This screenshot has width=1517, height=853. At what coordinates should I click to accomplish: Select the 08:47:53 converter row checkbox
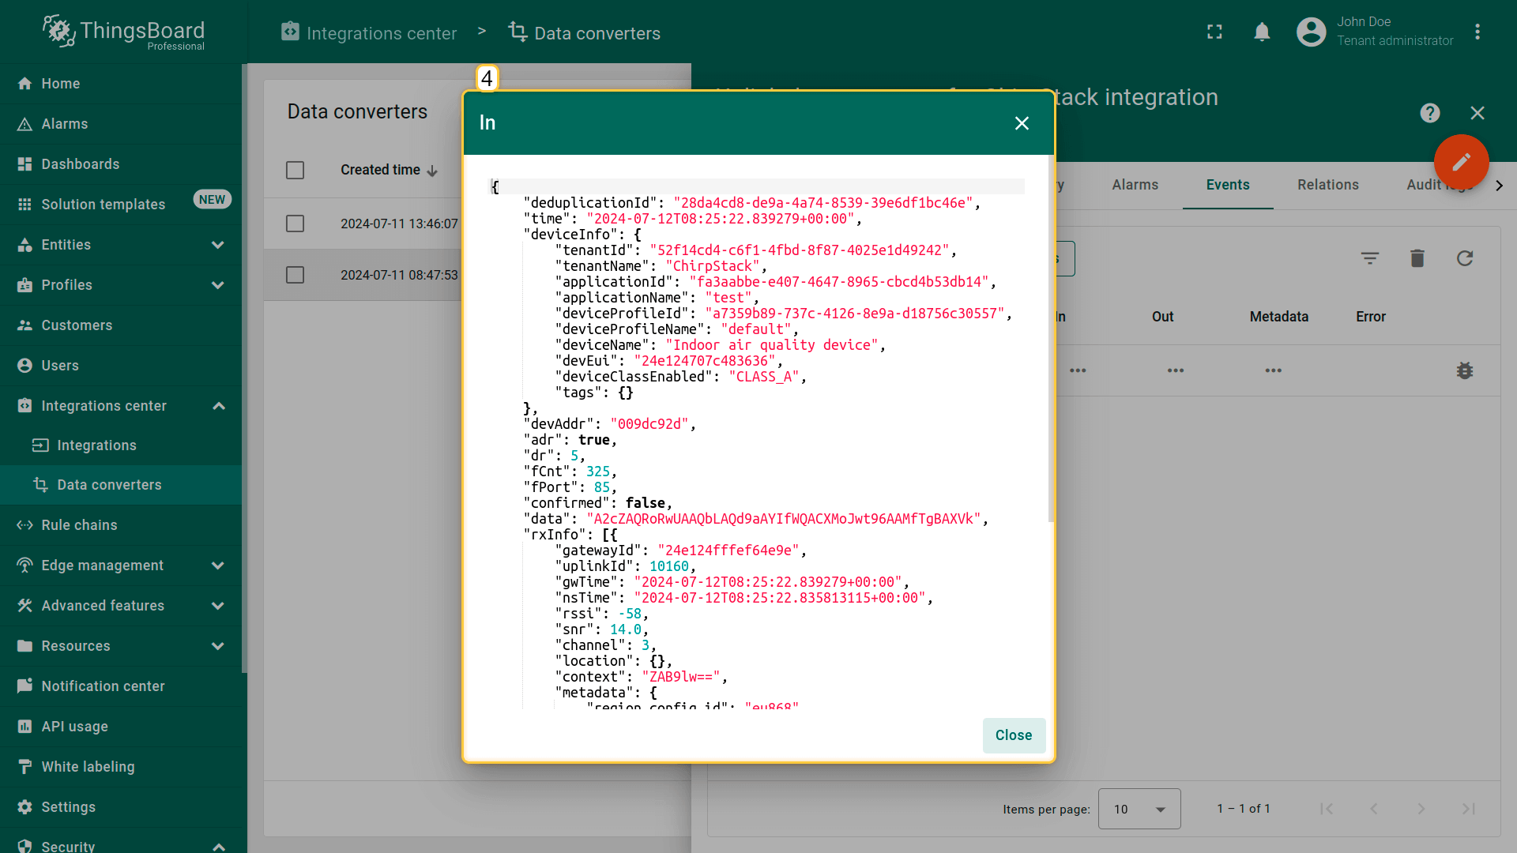pyautogui.click(x=295, y=275)
